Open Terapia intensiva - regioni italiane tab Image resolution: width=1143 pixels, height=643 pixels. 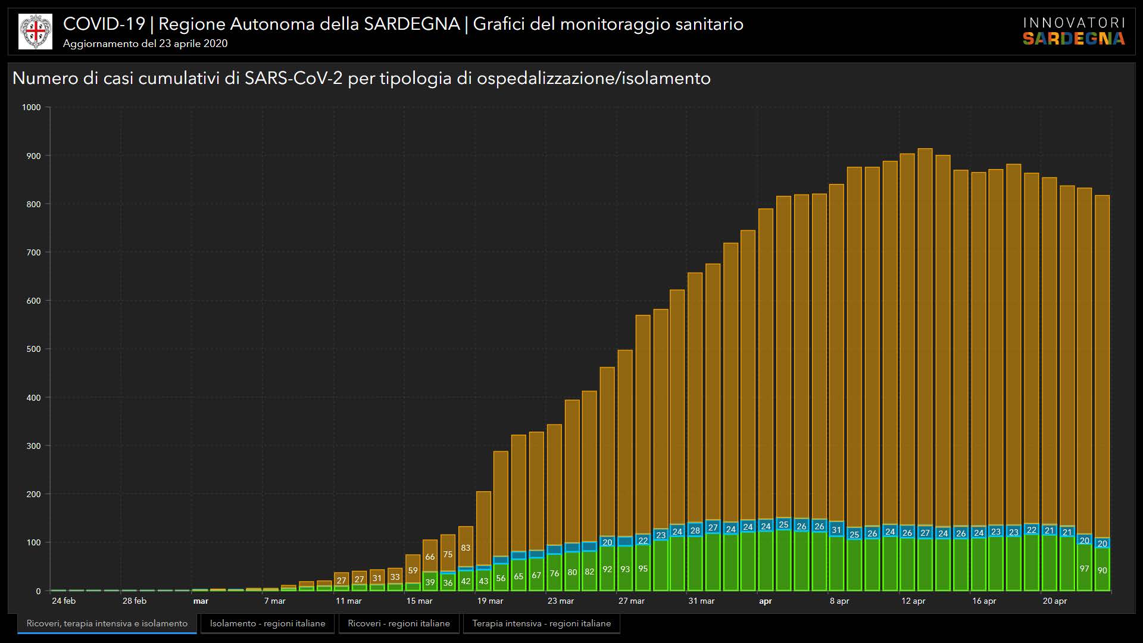541,623
